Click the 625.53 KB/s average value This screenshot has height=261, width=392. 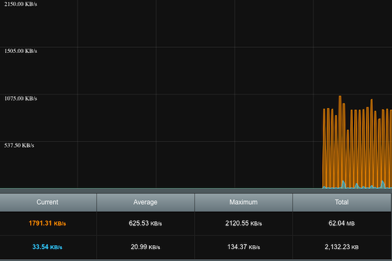coord(145,223)
